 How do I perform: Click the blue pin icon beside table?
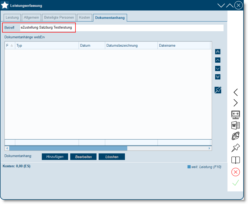click(x=218, y=90)
